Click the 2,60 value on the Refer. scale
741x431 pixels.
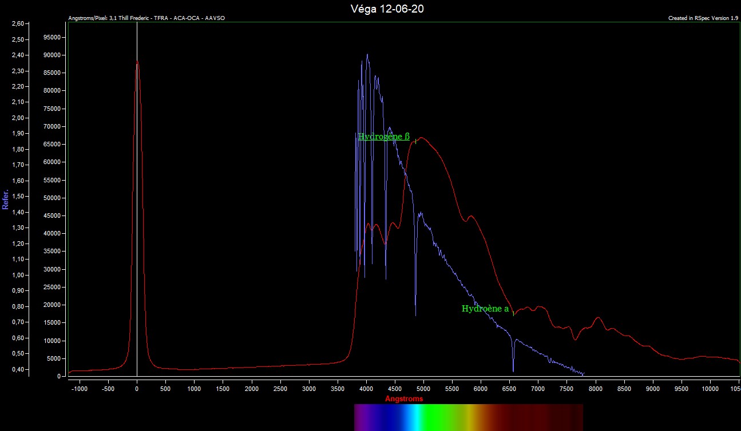(x=17, y=24)
